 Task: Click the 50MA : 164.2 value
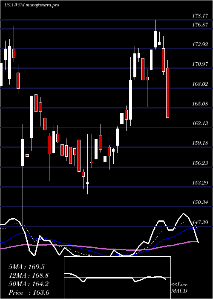(x=29, y=284)
